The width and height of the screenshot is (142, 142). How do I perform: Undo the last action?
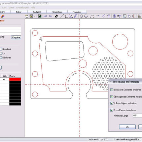click(x=46, y=16)
